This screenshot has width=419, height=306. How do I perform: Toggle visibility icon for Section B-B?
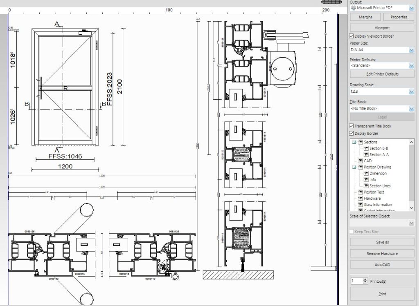click(366, 148)
